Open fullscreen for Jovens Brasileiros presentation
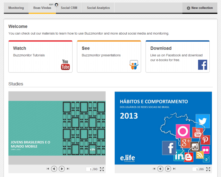 coord(102,169)
